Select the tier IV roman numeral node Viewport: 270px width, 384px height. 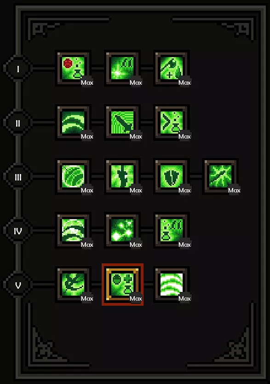pyautogui.click(x=18, y=231)
